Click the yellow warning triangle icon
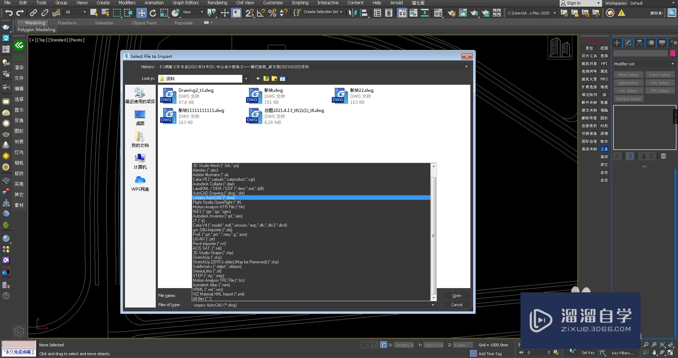This screenshot has height=358, width=678. (621, 13)
